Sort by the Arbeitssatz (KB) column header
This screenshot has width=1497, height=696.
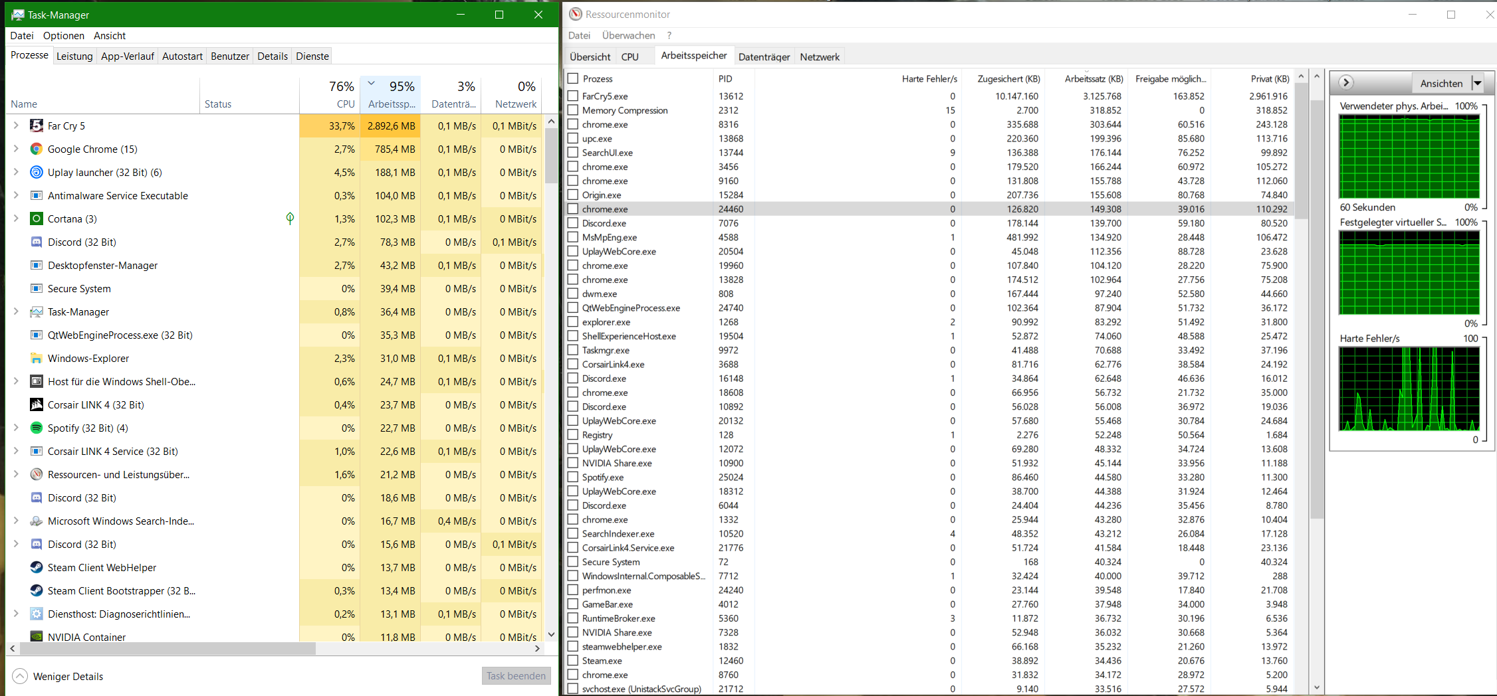pyautogui.click(x=1085, y=78)
